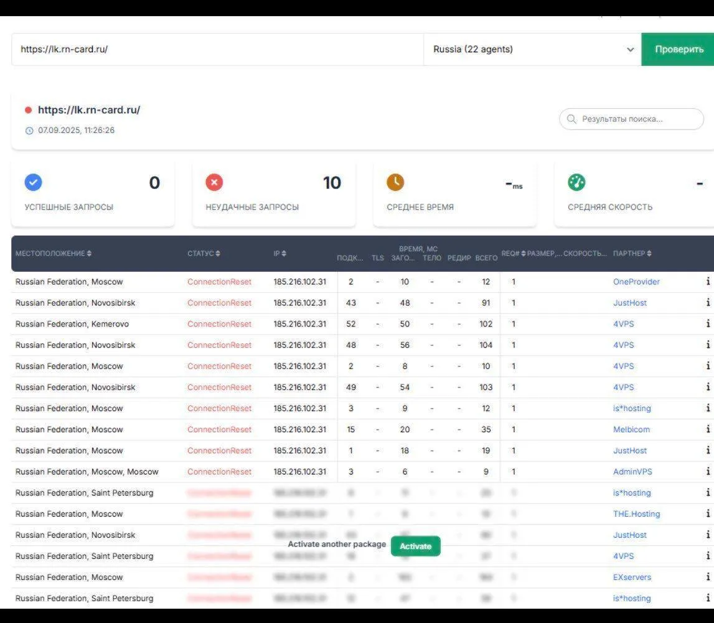This screenshot has width=714, height=623.
Task: Open the Melbicom partner link
Action: tap(631, 430)
